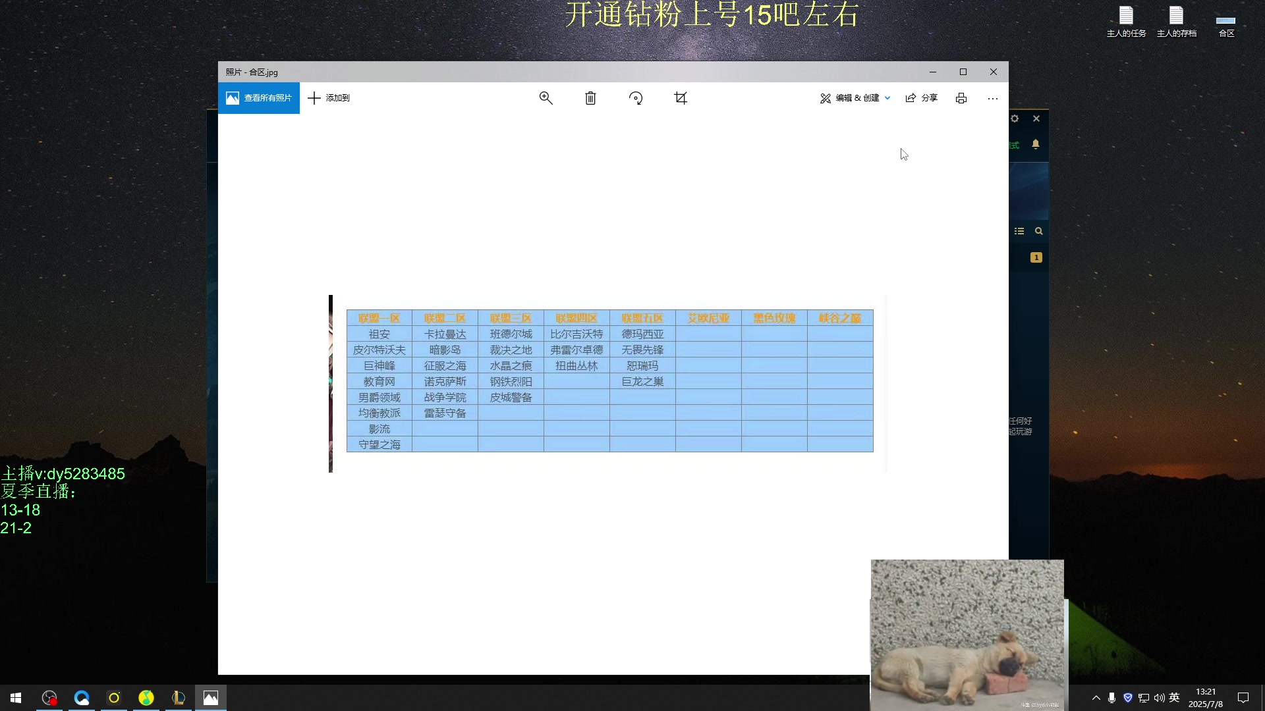Viewport: 1265px width, 711px height.
Task: Open the print icon in Photos toolbar
Action: (x=961, y=98)
